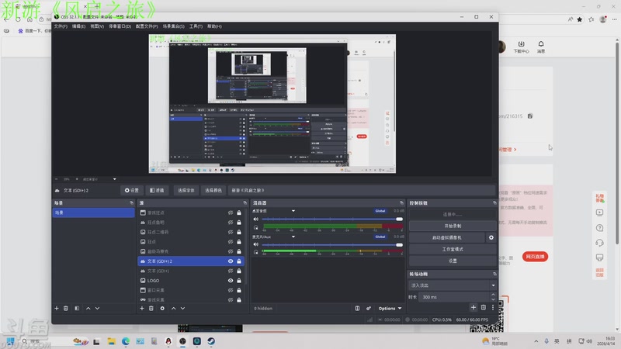The image size is (621, 349).
Task: Unlock the 文本 (GDI+) 2 source
Action: [239, 261]
